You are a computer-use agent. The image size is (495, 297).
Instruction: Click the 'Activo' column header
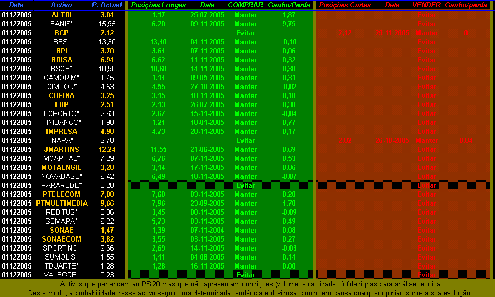(61, 5)
